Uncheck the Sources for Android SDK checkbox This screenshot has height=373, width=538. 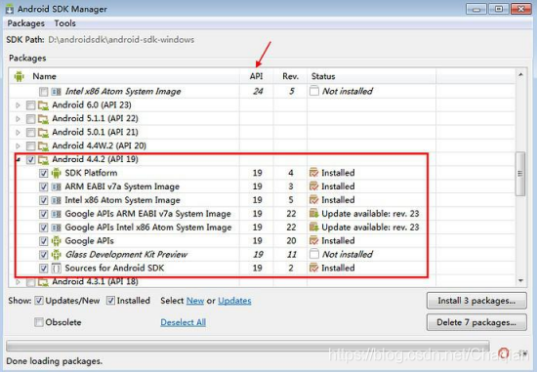(43, 269)
